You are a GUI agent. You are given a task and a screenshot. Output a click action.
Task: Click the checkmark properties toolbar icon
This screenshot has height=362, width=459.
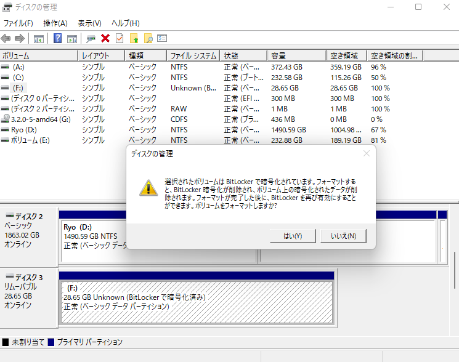(x=120, y=38)
